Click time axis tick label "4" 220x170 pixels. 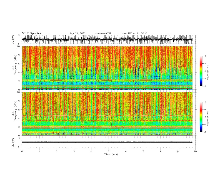point(91,151)
